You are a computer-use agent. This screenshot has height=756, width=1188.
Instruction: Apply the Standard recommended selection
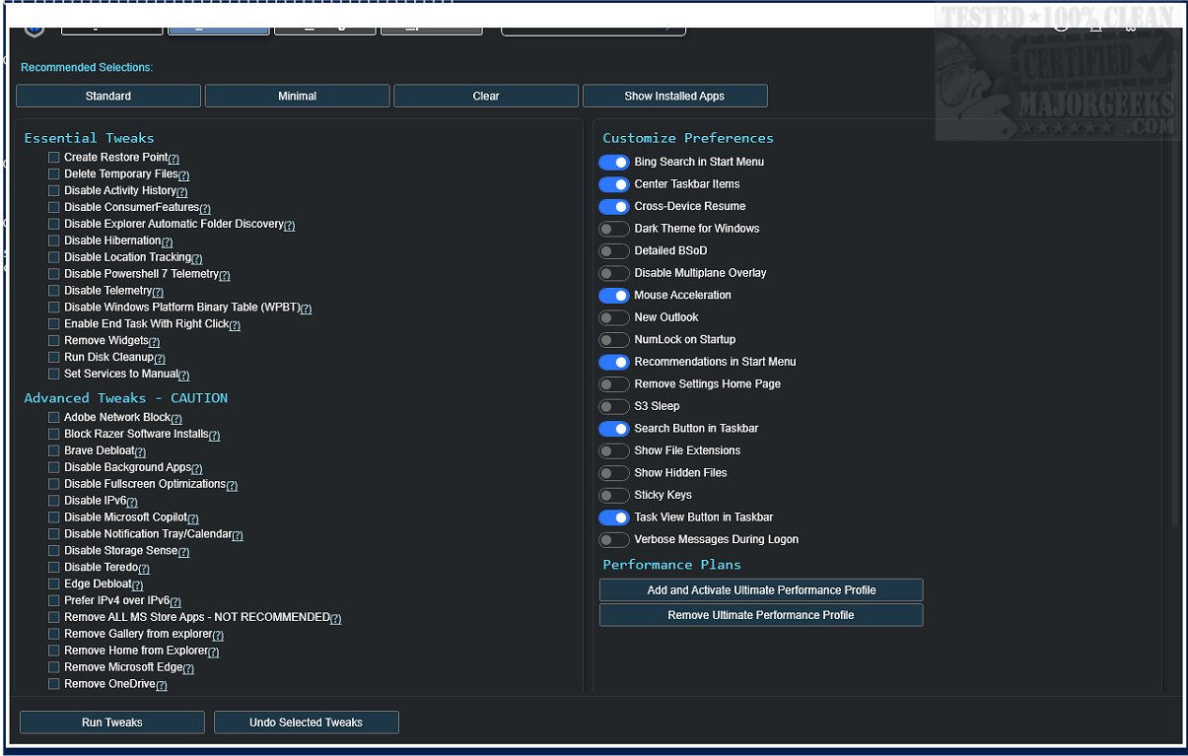[108, 96]
